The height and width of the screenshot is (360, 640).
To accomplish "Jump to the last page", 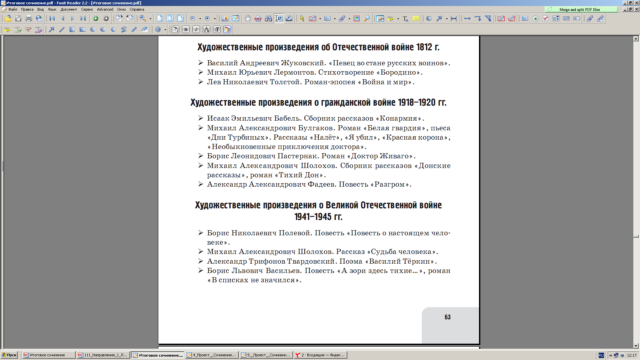I will (x=83, y=19).
